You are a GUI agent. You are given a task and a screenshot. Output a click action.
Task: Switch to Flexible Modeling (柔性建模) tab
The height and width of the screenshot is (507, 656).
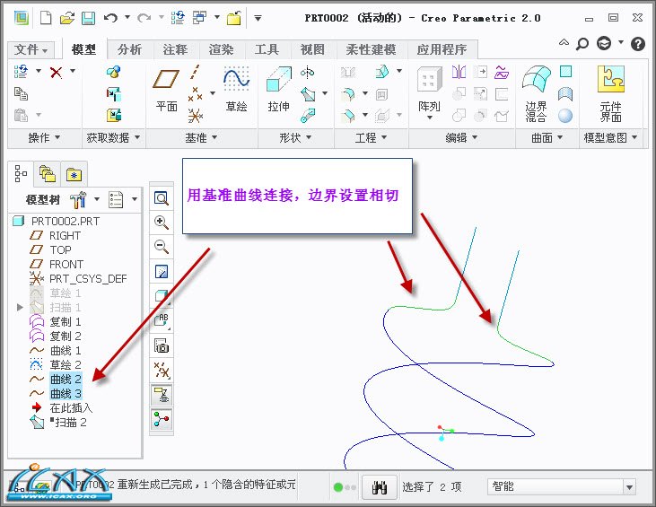pyautogui.click(x=371, y=49)
